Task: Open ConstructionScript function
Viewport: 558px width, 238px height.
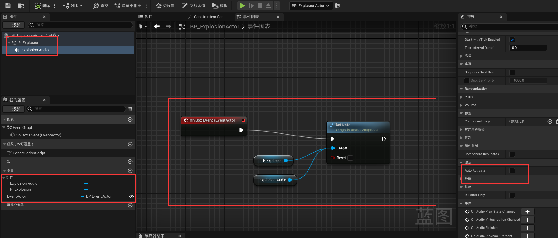Action: (x=29, y=153)
